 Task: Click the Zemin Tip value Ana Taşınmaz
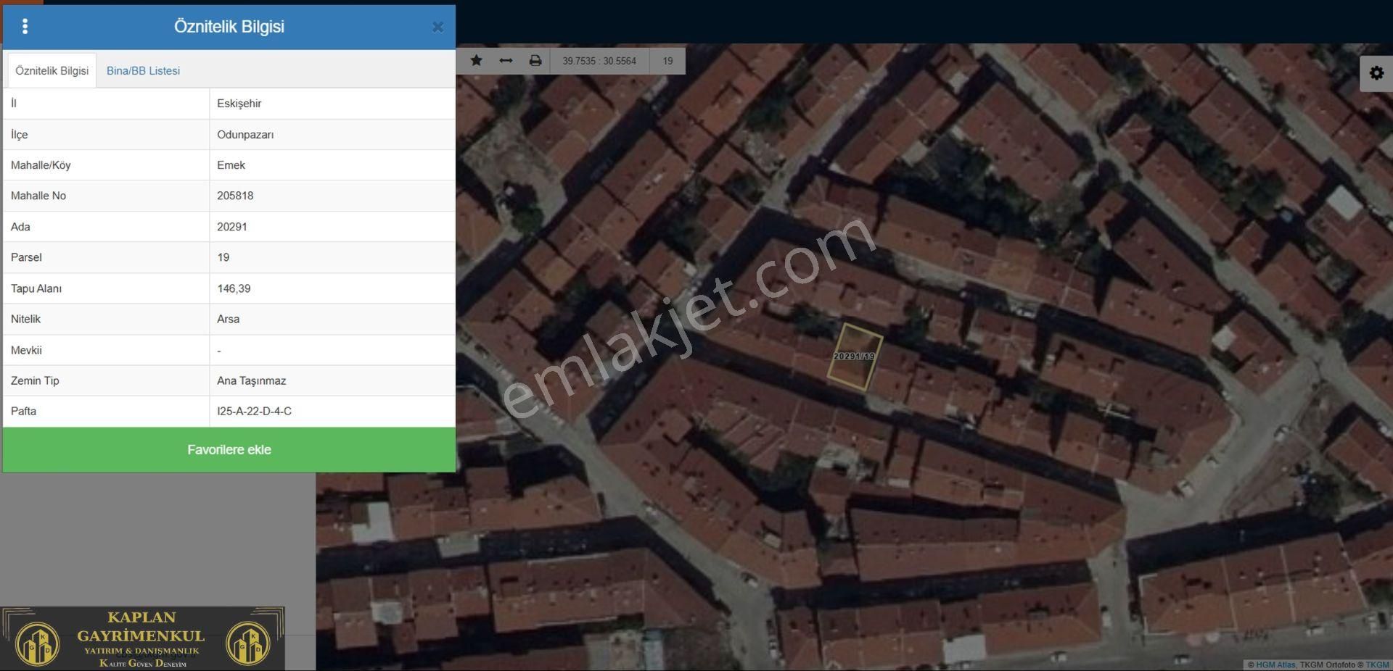(252, 380)
